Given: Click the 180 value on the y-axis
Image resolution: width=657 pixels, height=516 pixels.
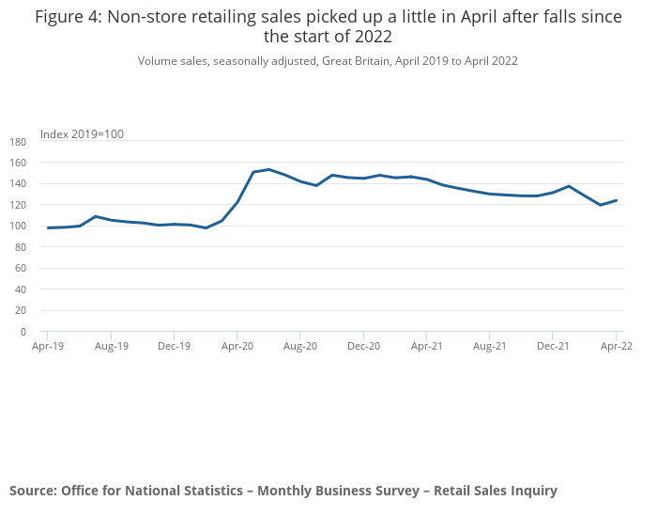Looking at the screenshot, I should pos(18,142).
